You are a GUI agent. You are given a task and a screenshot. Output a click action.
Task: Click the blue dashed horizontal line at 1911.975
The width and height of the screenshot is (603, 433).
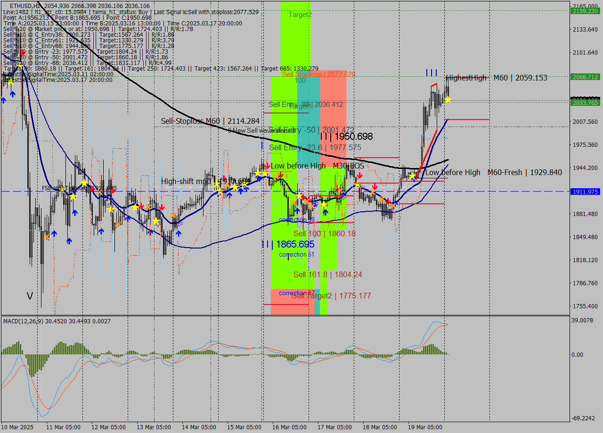[x=141, y=192]
